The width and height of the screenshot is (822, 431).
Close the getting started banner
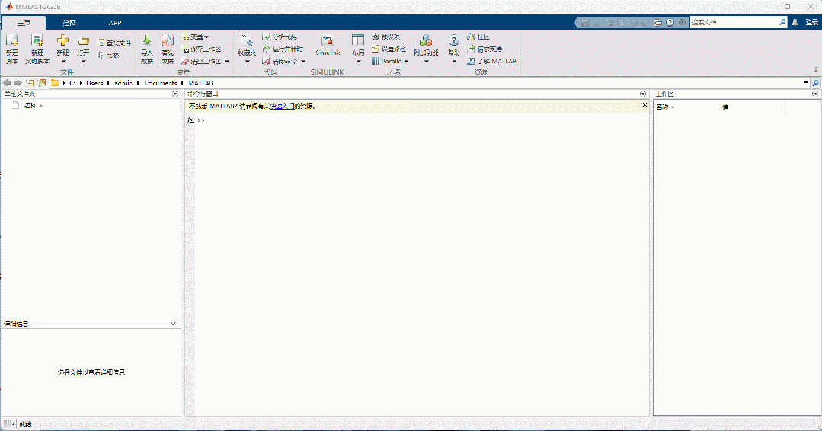(644, 105)
